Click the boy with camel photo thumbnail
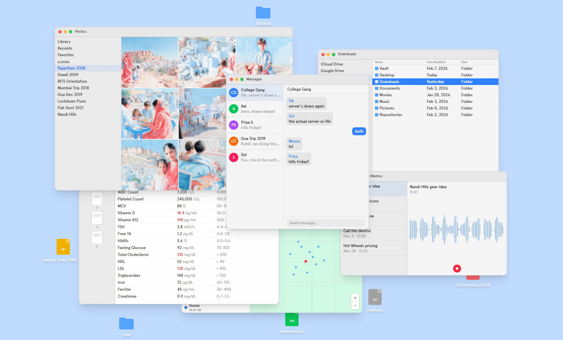The height and width of the screenshot is (340, 563). tap(264, 56)
